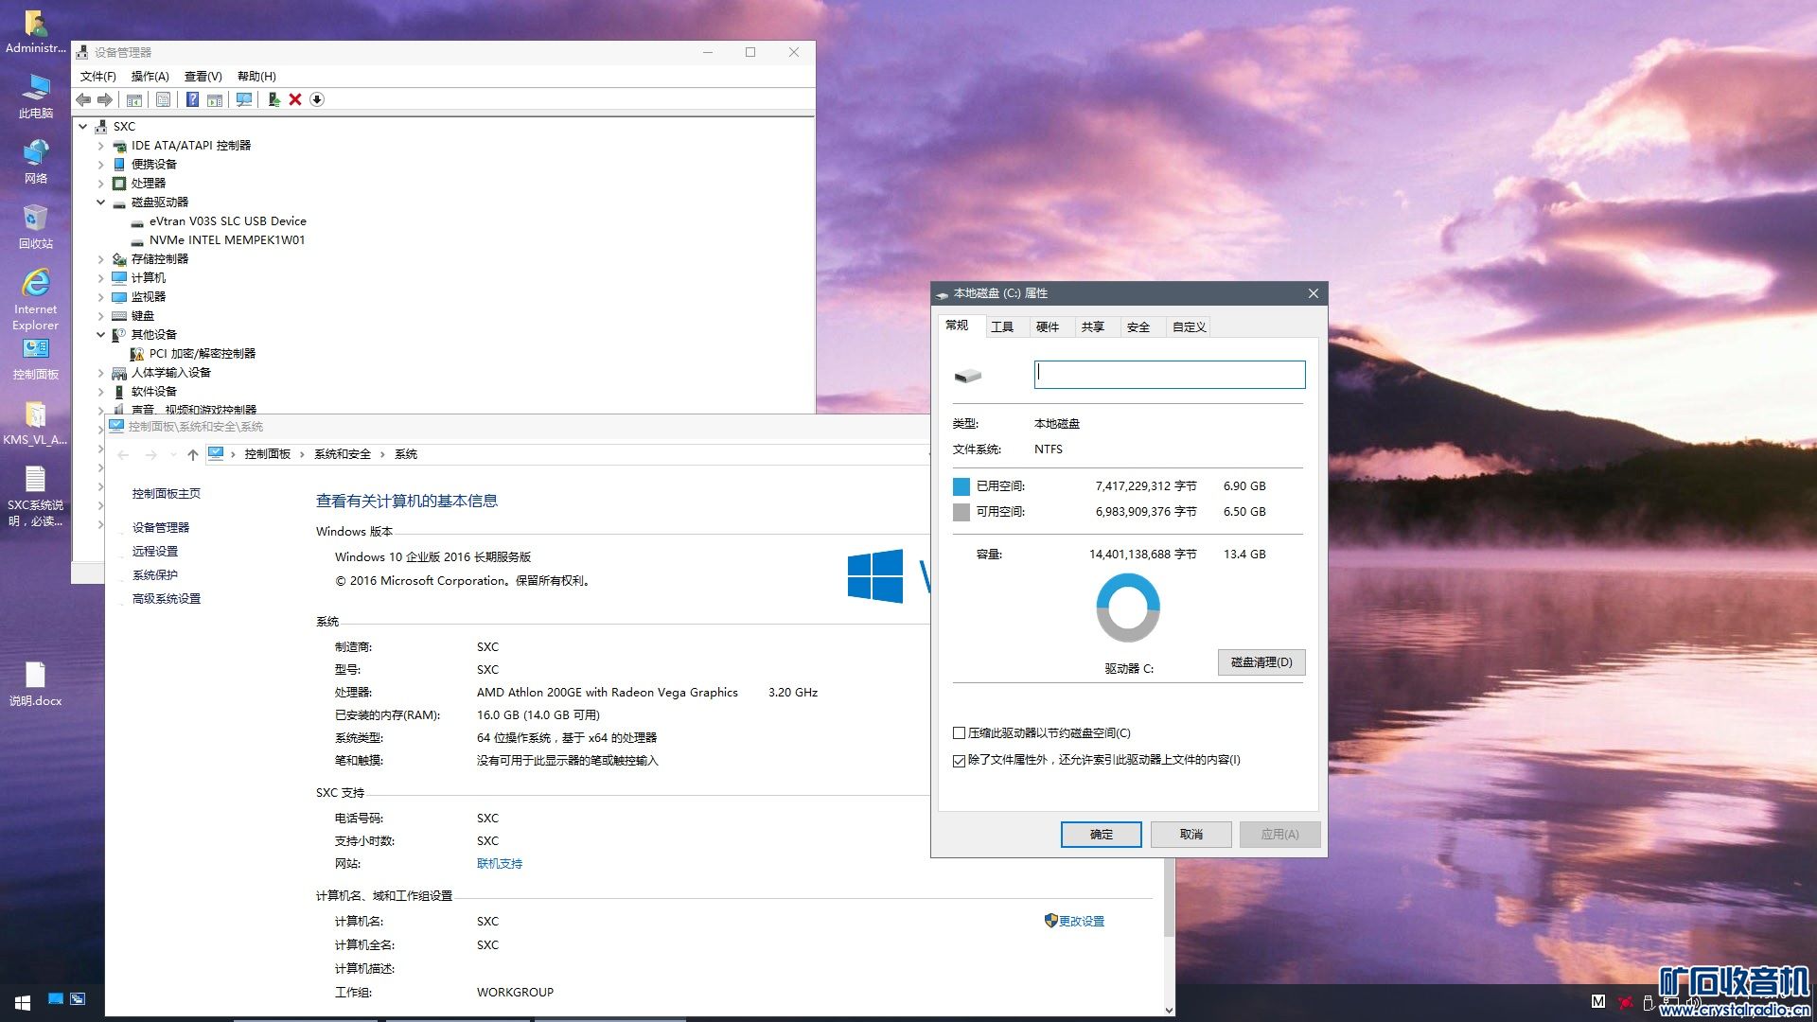This screenshot has width=1817, height=1022.
Task: Click the Properties toolbar icon
Action: (163, 100)
